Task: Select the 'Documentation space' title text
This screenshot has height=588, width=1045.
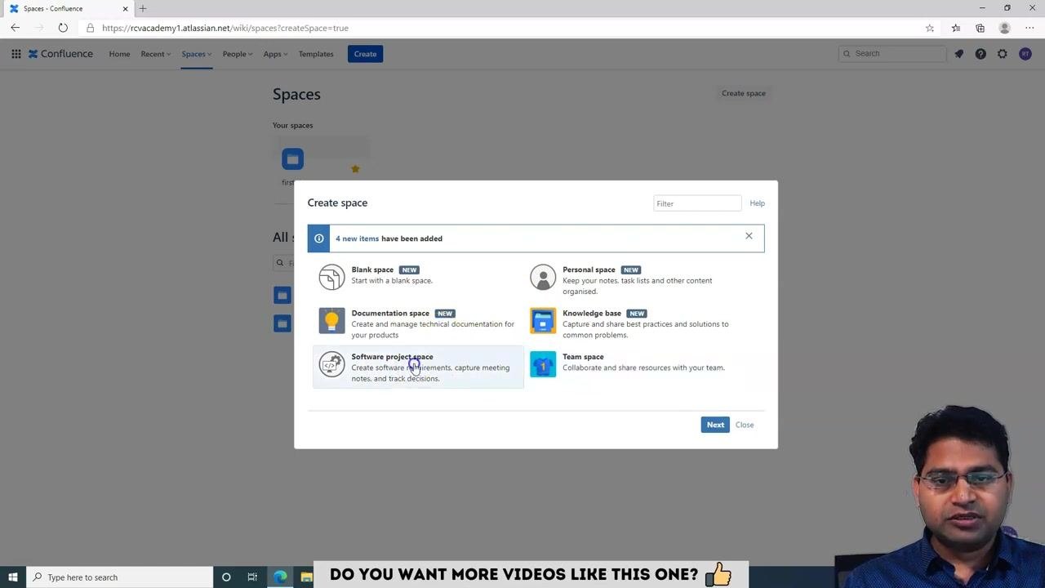Action: coord(390,313)
